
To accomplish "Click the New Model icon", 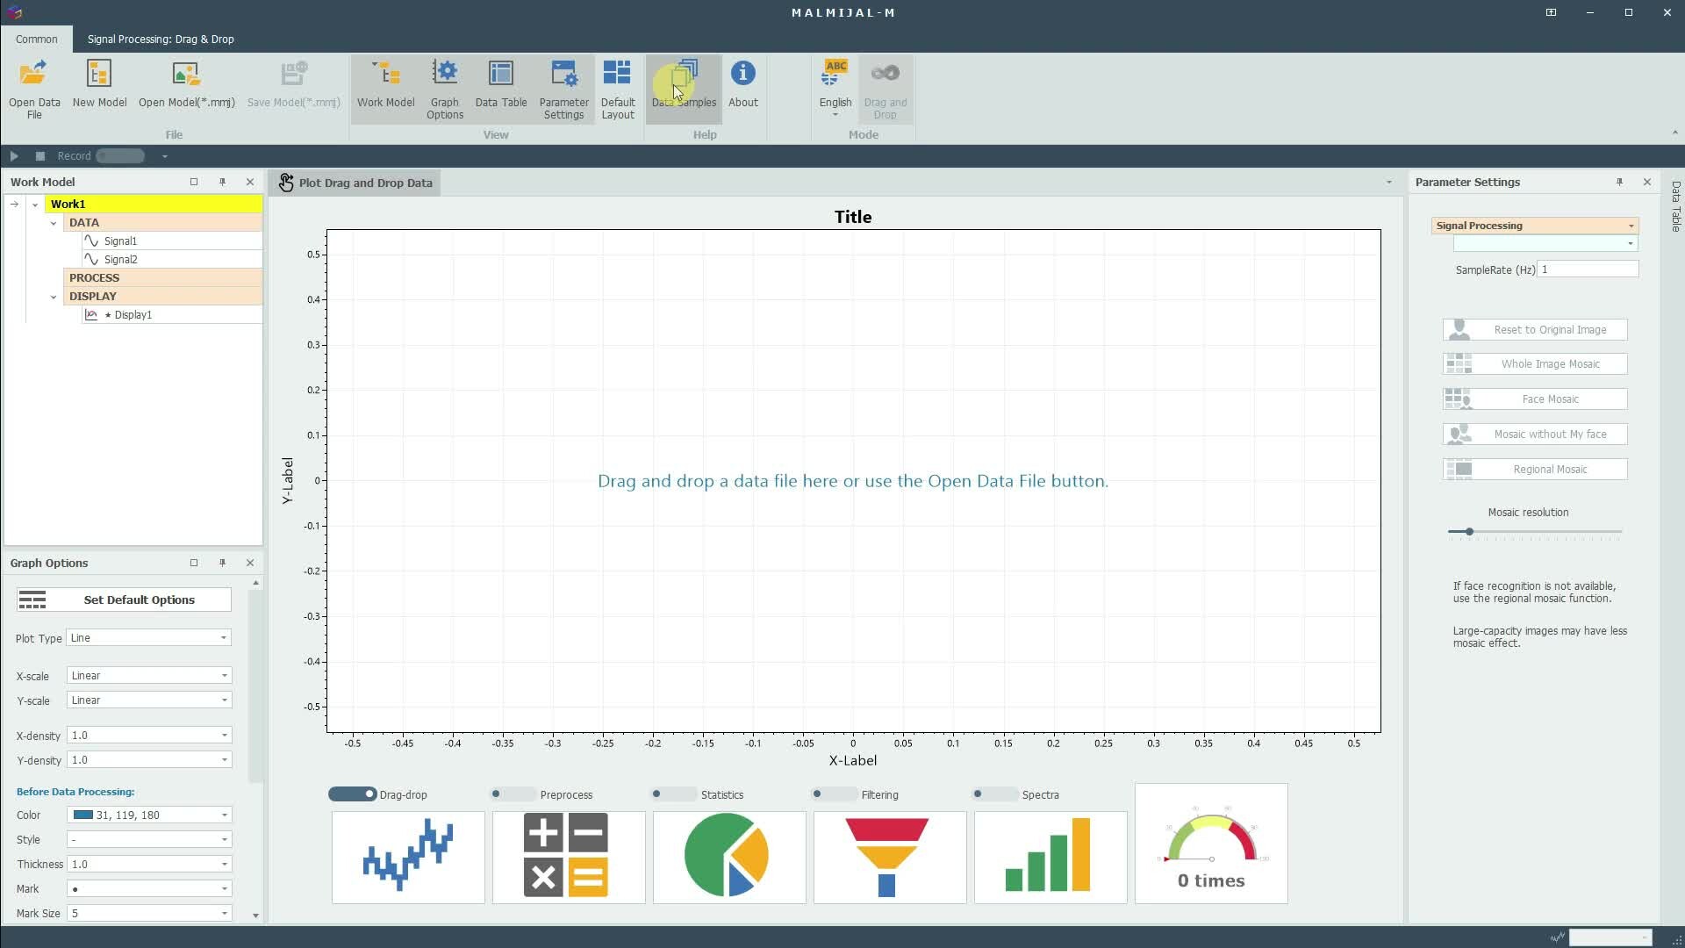I will 99,75.
